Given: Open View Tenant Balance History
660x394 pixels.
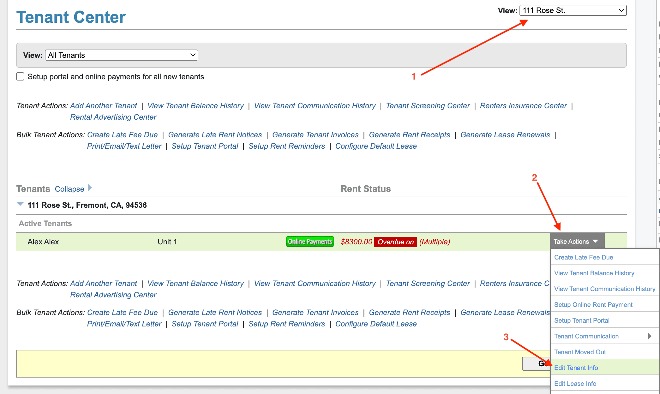Looking at the screenshot, I should (x=195, y=105).
